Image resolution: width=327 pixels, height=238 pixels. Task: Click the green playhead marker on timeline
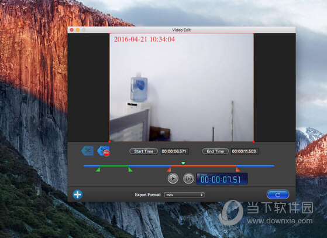(x=183, y=163)
